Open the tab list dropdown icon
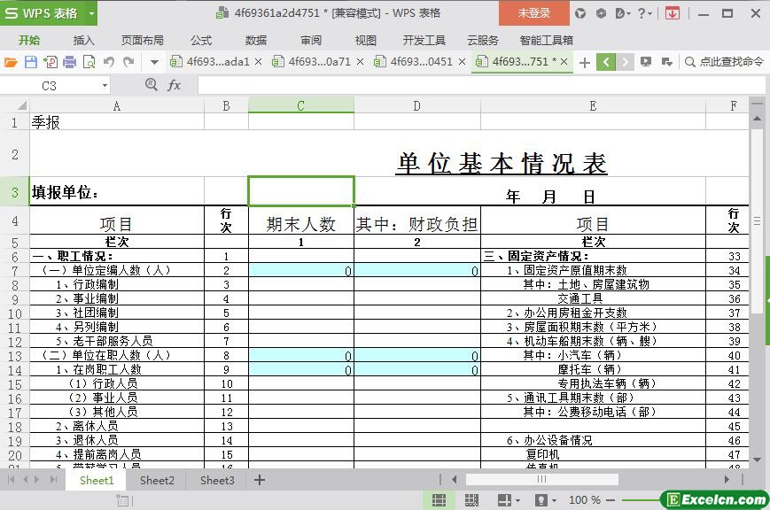Viewport: 770px width, 510px height. 667,62
